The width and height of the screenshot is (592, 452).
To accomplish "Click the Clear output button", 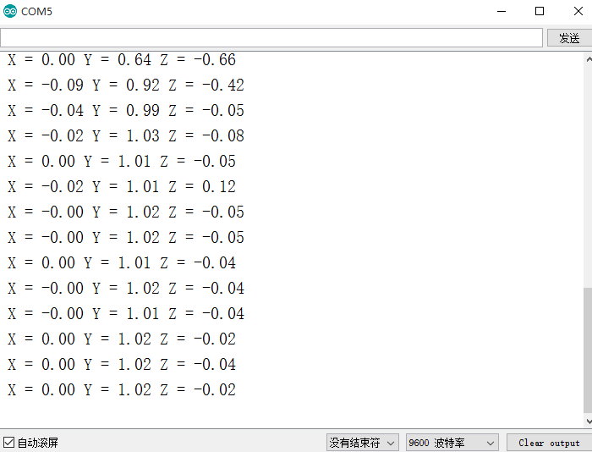I will (x=549, y=443).
